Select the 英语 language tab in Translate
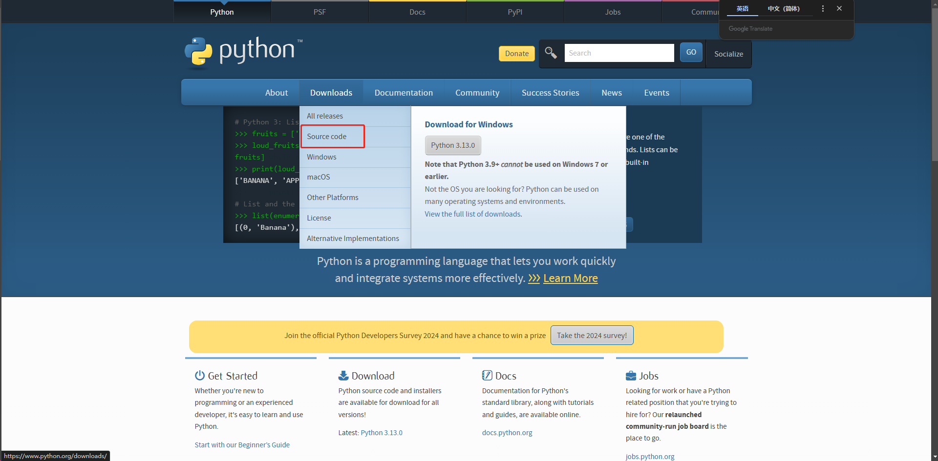Screen dimensions: 938x461 click(x=742, y=9)
